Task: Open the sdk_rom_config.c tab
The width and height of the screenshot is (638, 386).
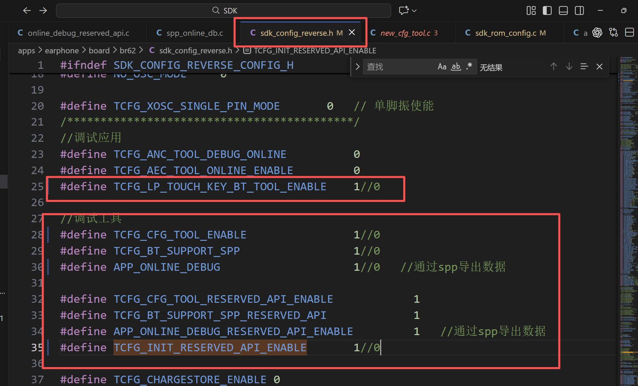Action: click(505, 33)
